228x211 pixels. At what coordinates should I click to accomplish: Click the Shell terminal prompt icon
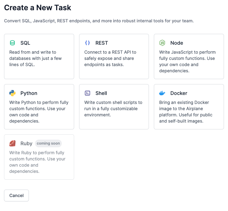87,93
